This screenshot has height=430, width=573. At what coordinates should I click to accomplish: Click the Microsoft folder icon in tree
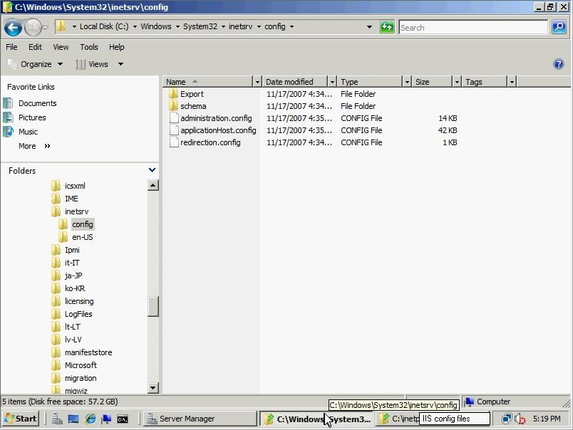pyautogui.click(x=56, y=365)
